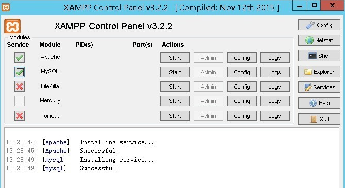
Task: Toggle the FileZilla service install box
Action: (20, 87)
